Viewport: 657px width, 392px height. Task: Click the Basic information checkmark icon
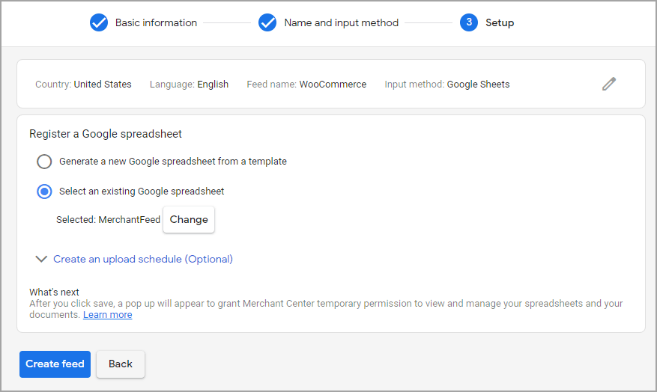click(x=99, y=22)
